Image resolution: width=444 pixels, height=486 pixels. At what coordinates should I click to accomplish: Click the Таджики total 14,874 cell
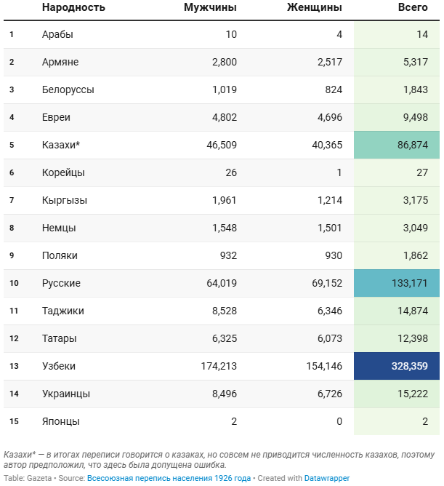tap(408, 311)
